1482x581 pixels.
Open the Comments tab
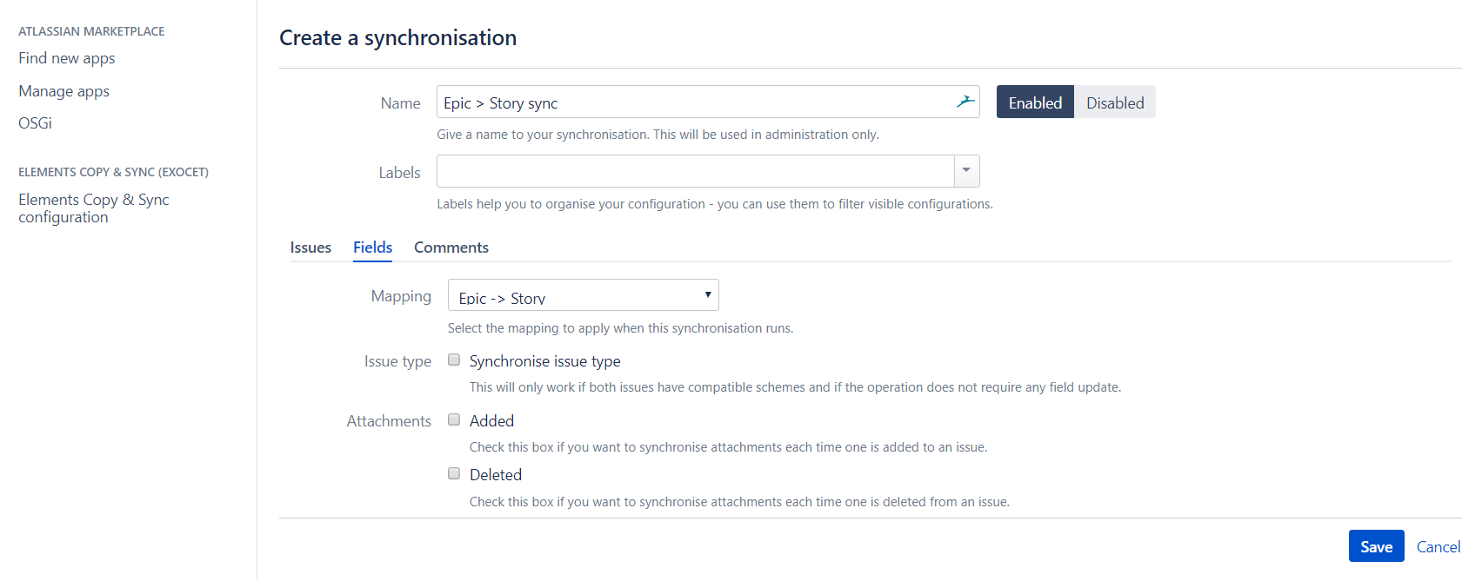point(451,248)
